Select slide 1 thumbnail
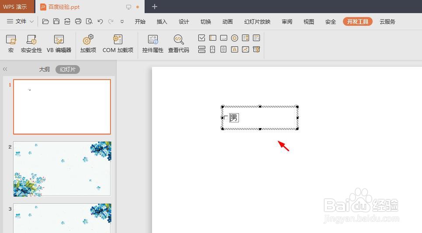This screenshot has width=422, height=233. tap(62, 107)
